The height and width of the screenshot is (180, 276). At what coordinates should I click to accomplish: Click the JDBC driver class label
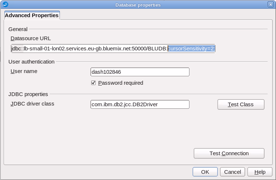tap(32, 104)
